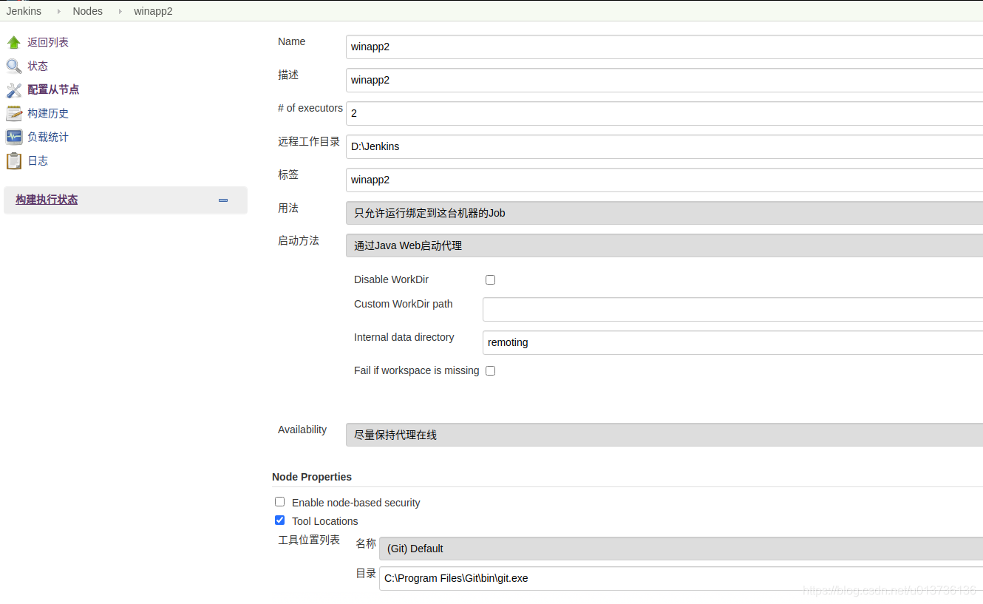Click the monitor load statistics icon
The image size is (983, 604).
(14, 137)
